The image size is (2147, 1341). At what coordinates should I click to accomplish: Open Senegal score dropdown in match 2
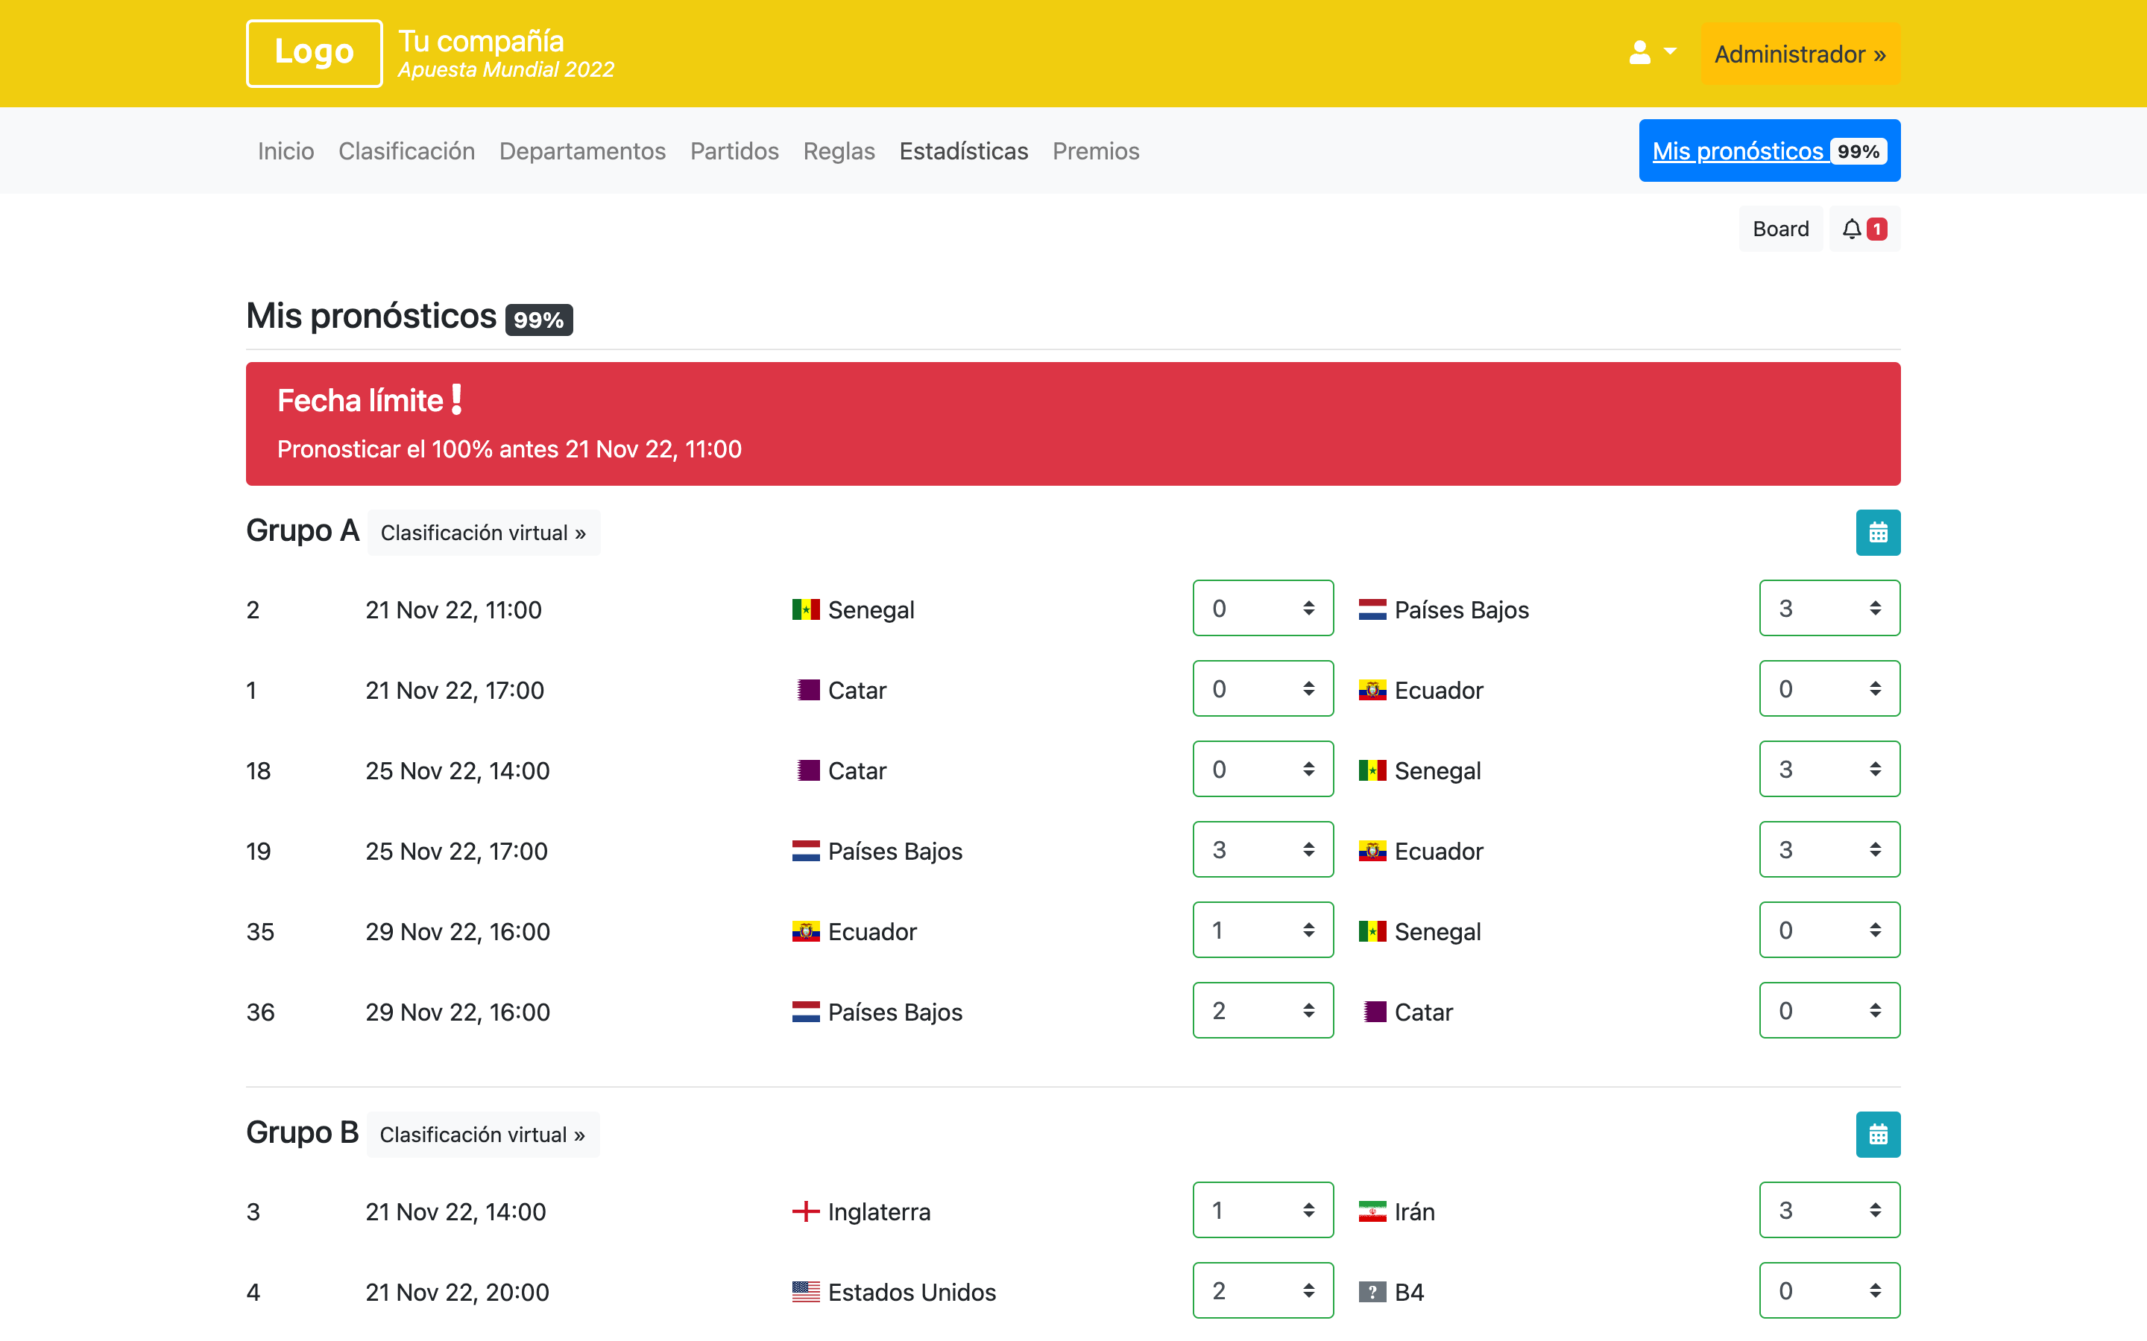point(1262,609)
